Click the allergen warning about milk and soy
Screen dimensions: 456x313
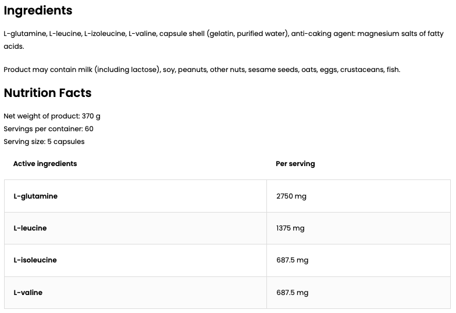pos(202,70)
